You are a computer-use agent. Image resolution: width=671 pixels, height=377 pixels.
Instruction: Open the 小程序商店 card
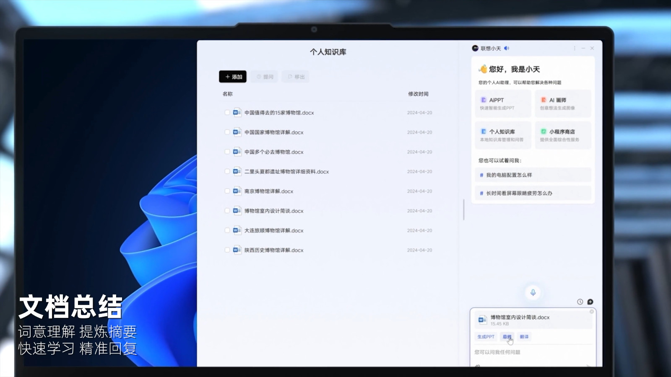(x=563, y=135)
